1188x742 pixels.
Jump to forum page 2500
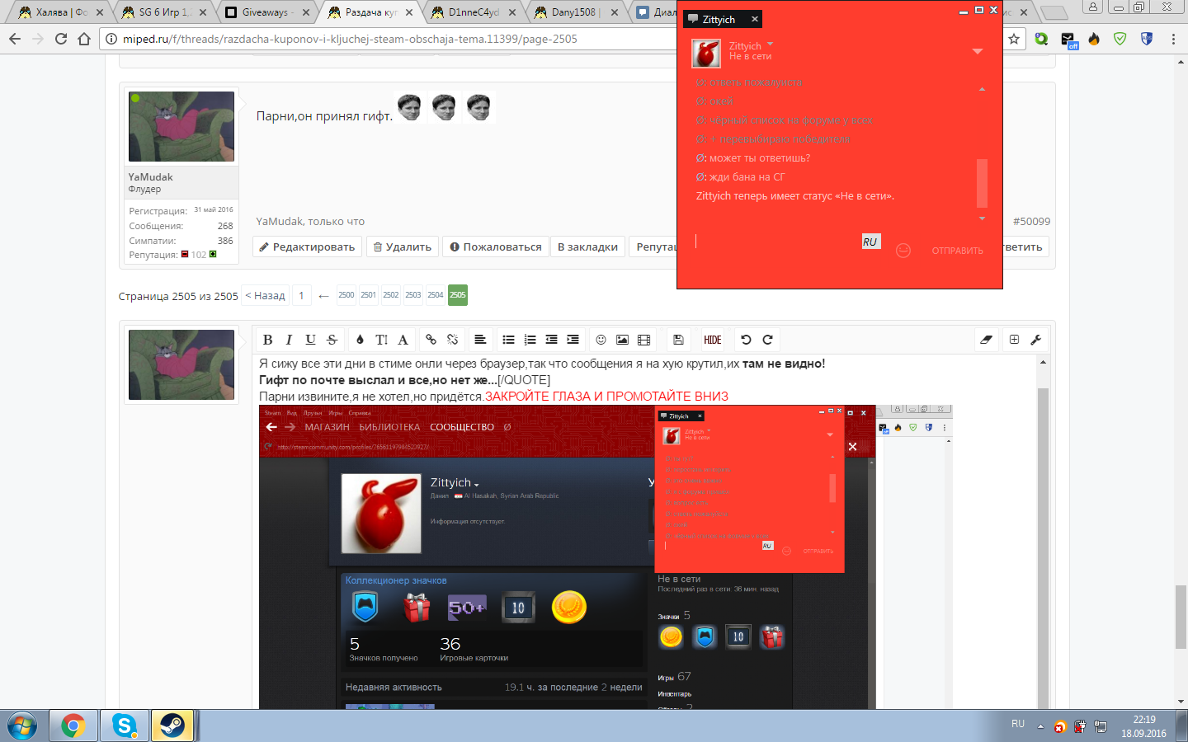(x=346, y=295)
